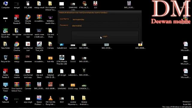This screenshot has height=108, width=192.
Task: Select the 0122 file icon
Action: click(62, 100)
